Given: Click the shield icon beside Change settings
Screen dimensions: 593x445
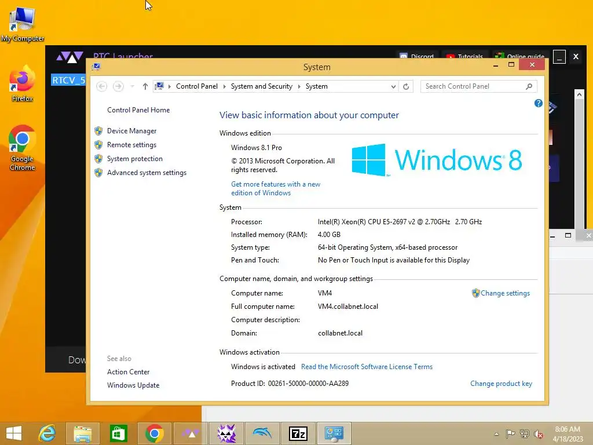Looking at the screenshot, I should tap(476, 293).
